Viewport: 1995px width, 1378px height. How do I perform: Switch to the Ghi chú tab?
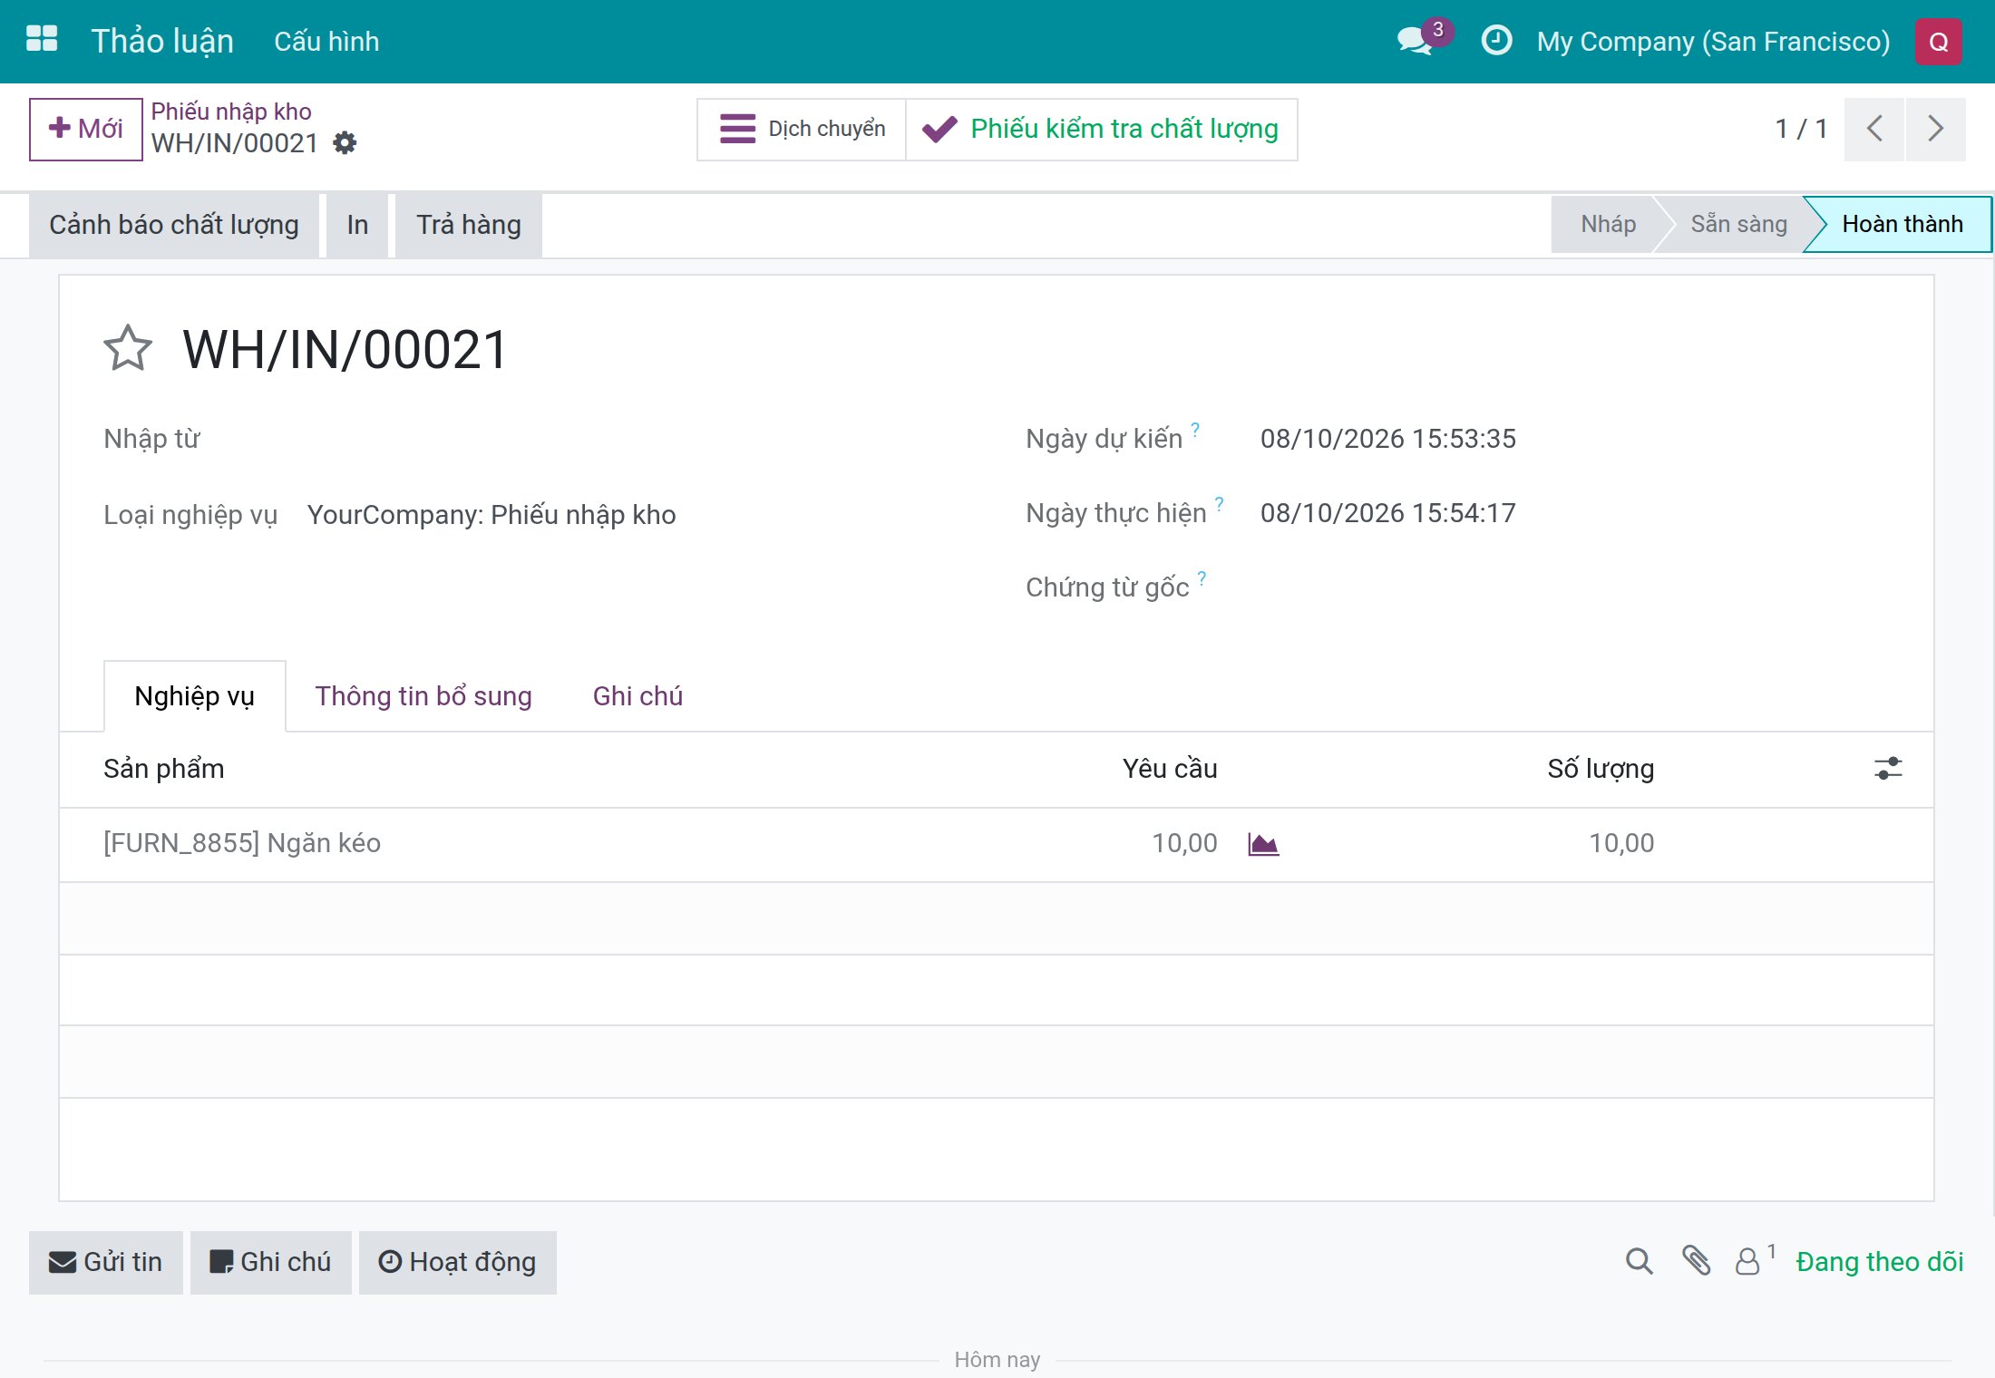637,696
